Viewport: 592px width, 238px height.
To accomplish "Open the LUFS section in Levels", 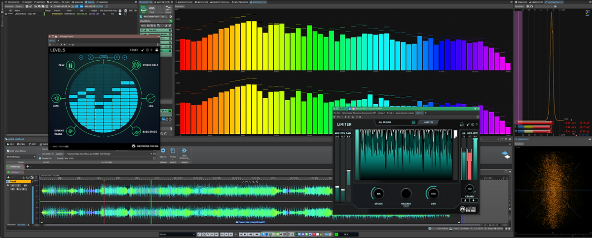I will (57, 98).
